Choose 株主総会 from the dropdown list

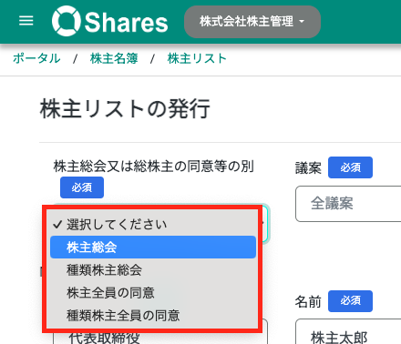pos(153,248)
